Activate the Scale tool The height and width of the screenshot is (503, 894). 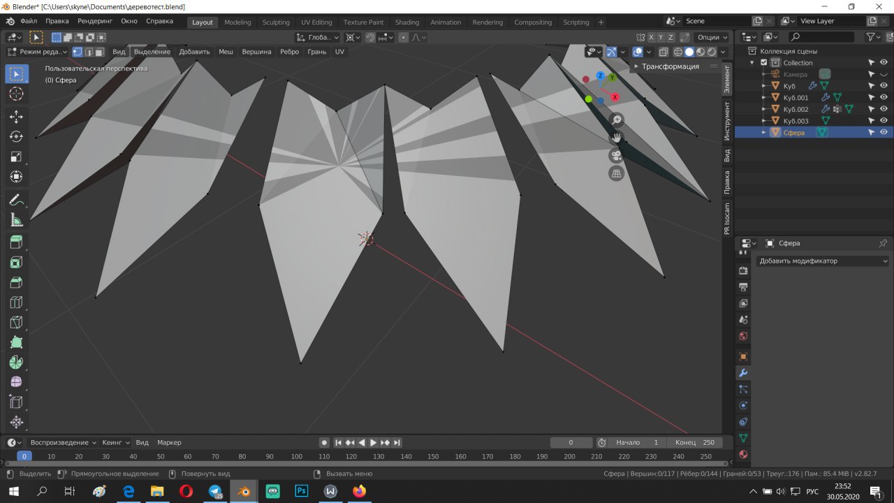tap(17, 156)
